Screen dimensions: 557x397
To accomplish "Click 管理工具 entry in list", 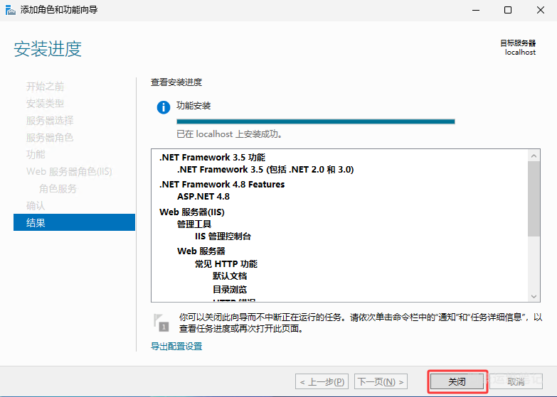I will pos(194,224).
